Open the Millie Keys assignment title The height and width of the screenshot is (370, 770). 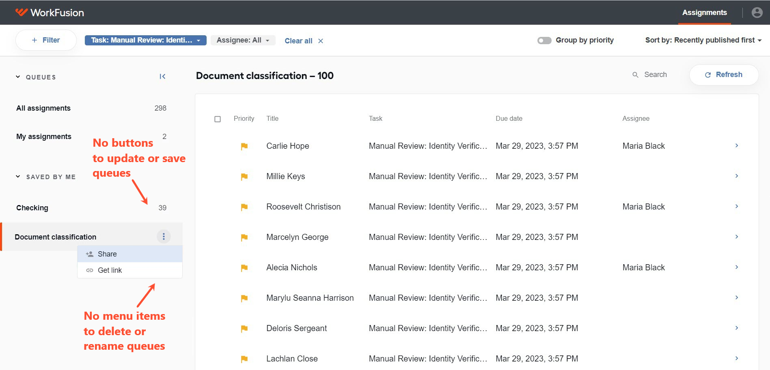tap(286, 176)
